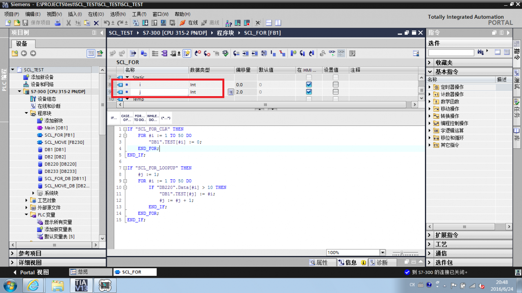Toggle HMI visible checkbox for variable i
The image size is (522, 293).
click(x=309, y=85)
